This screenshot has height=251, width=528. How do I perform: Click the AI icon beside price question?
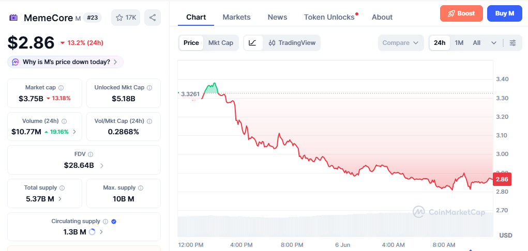click(x=16, y=62)
